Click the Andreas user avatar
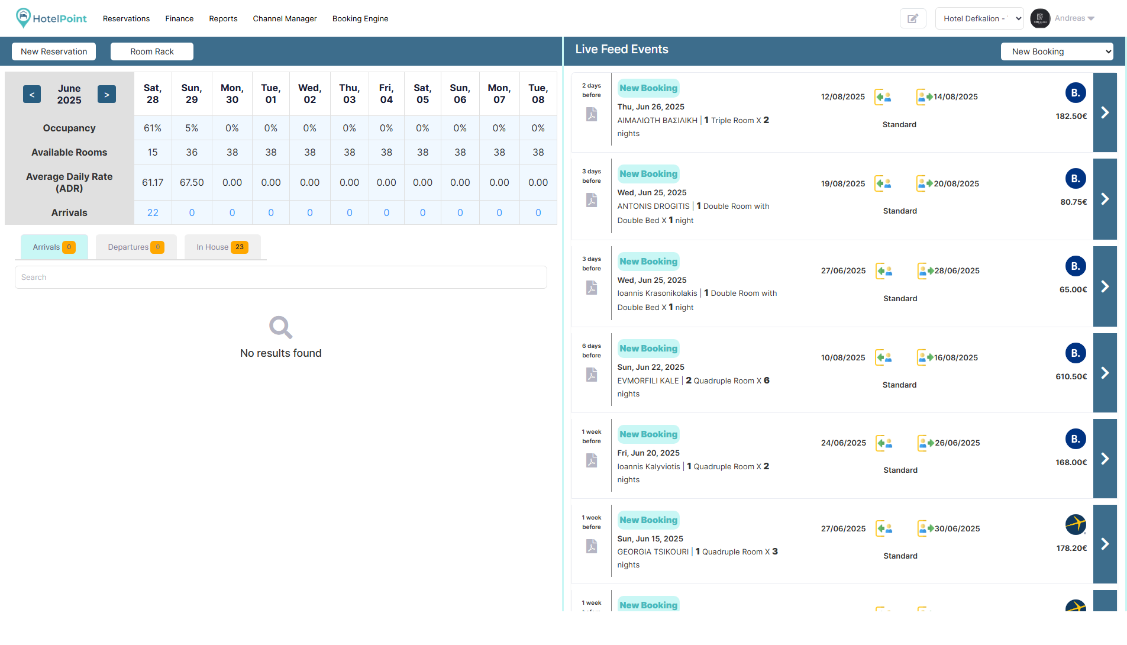Viewport: 1127px width, 645px height. point(1040,18)
